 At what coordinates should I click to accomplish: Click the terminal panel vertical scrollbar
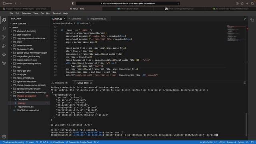tap(246, 124)
